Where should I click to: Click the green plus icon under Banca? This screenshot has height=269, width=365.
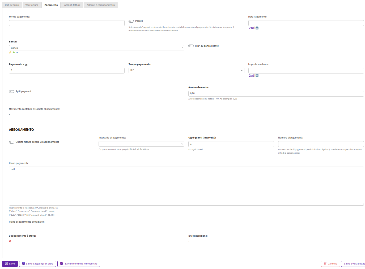click(x=14, y=53)
